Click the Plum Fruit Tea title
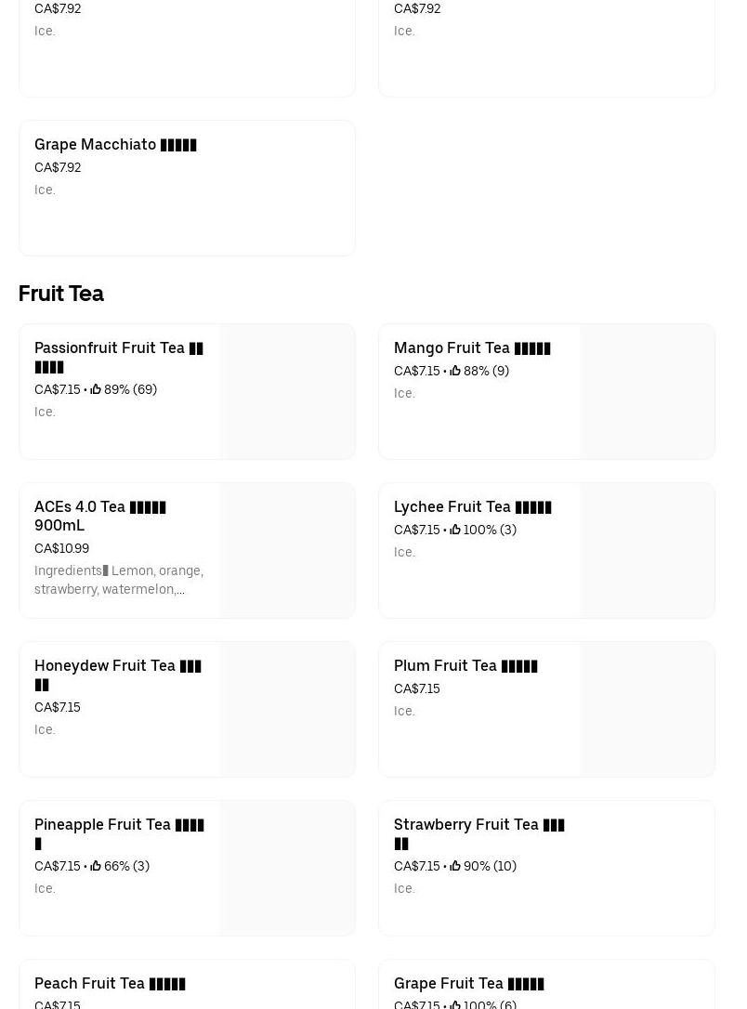This screenshot has width=747, height=1009. 465,665
